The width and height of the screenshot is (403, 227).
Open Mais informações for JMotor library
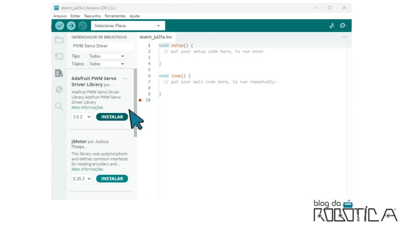[87, 169]
